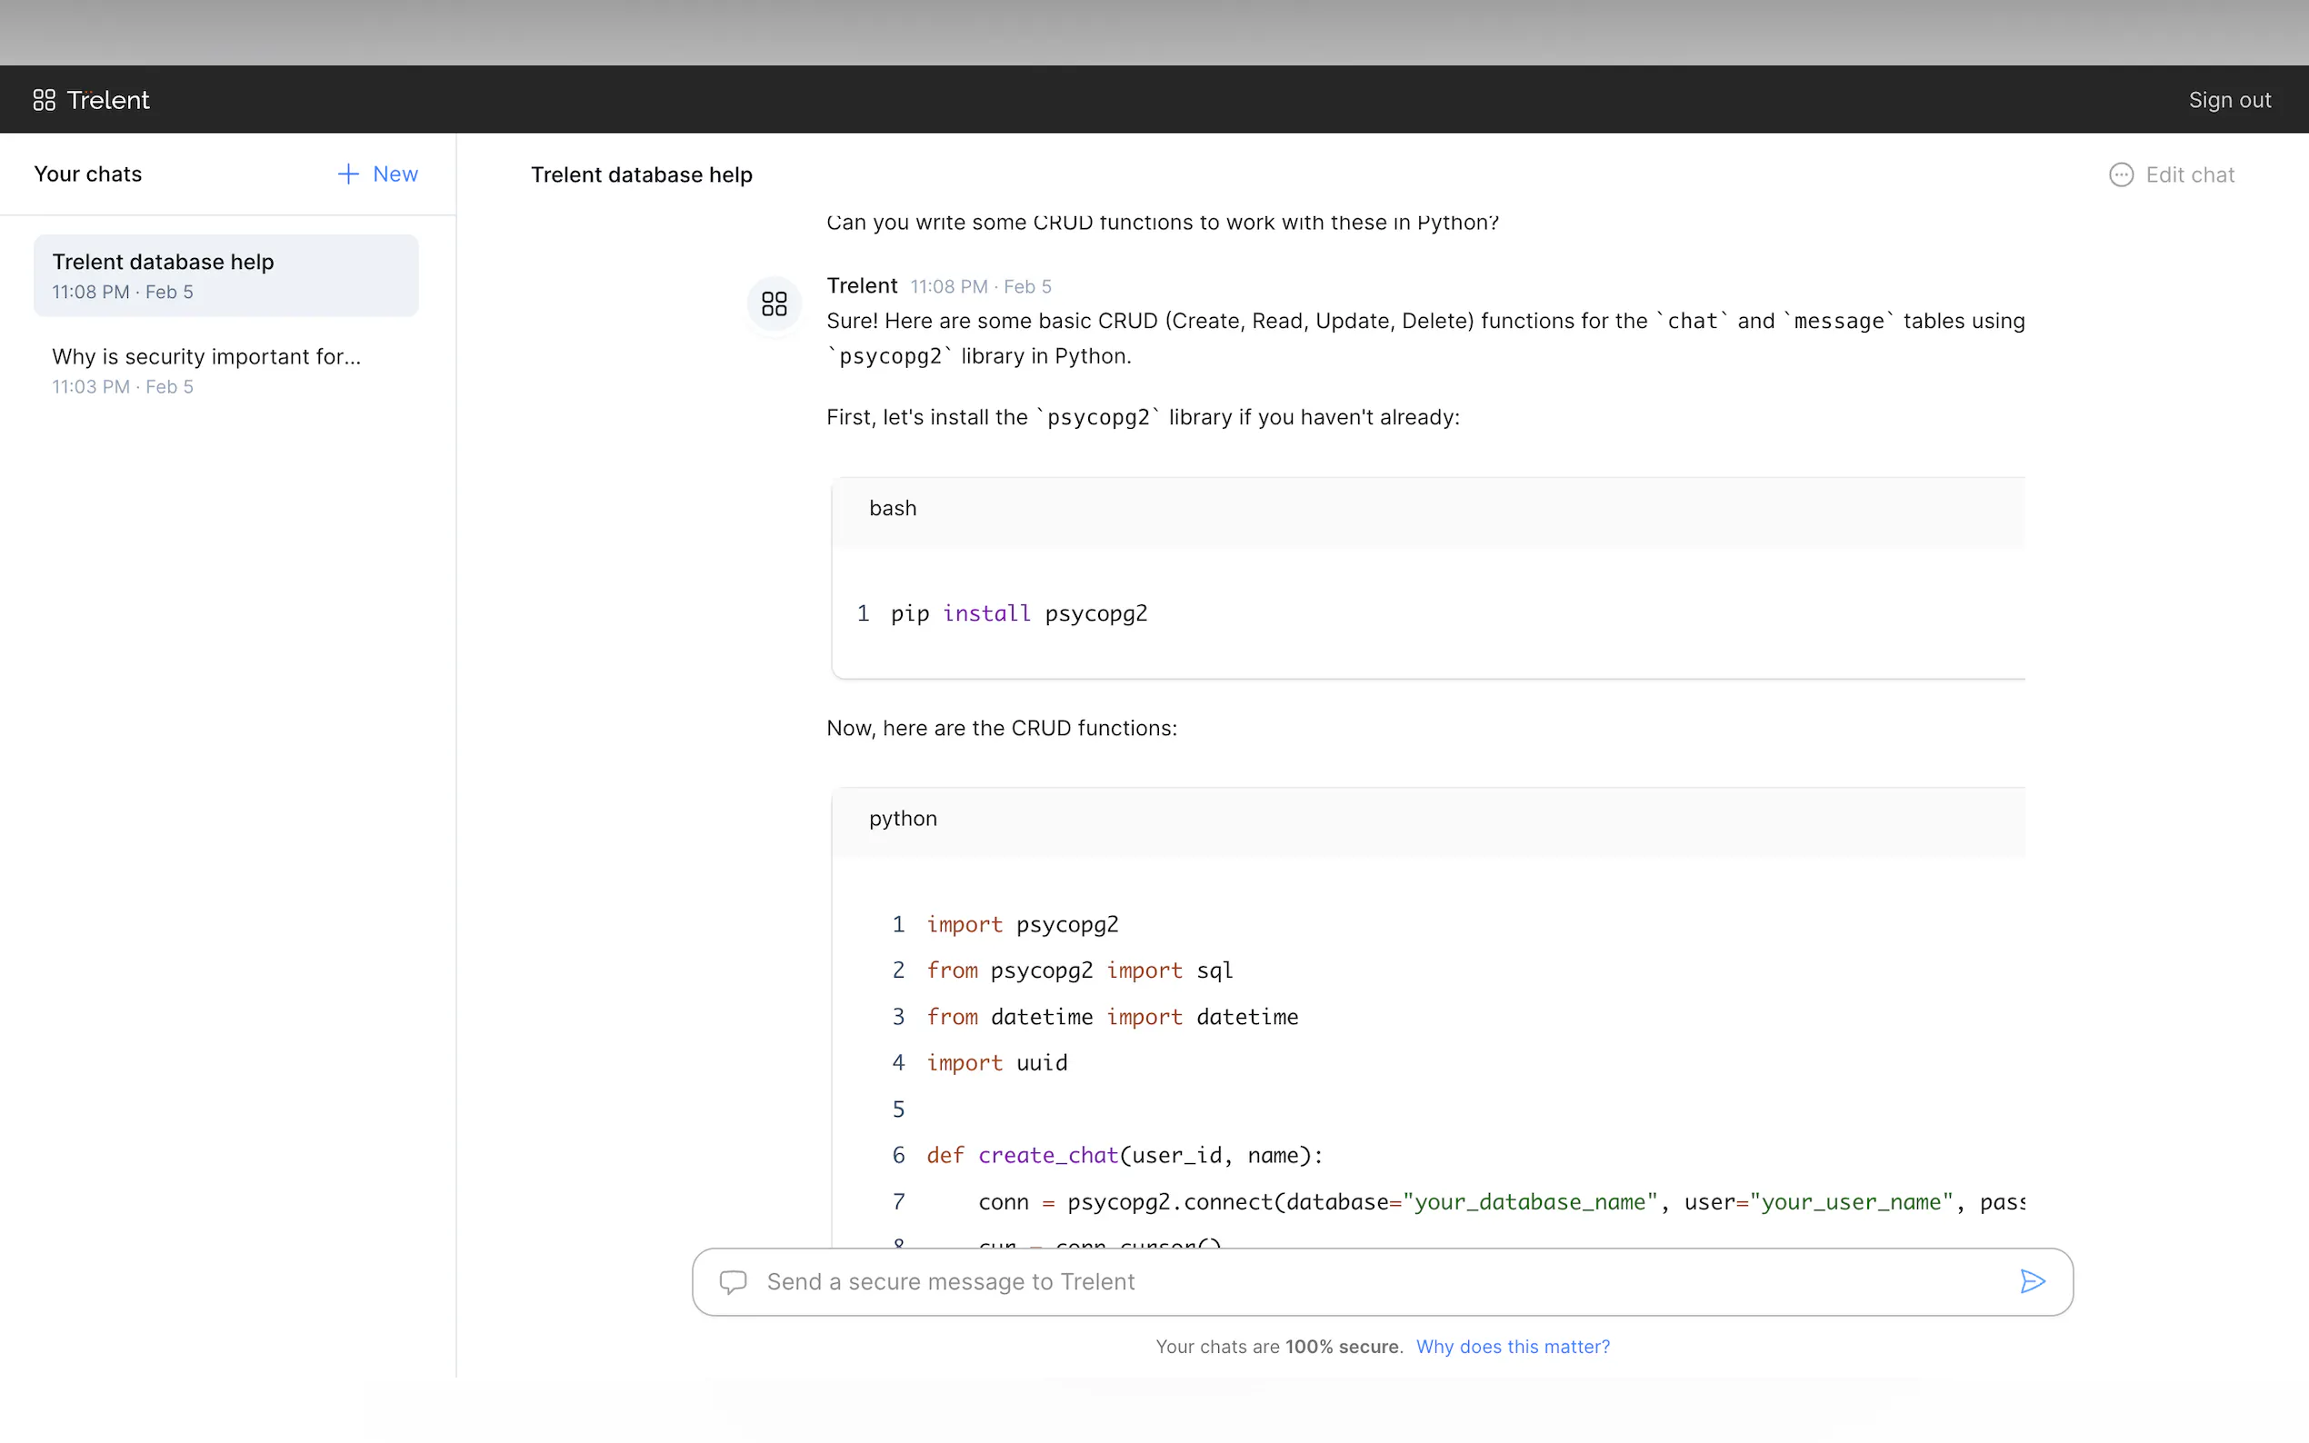
Task: Click the 'Your chats are 100% secure.' notice
Action: (1279, 1347)
